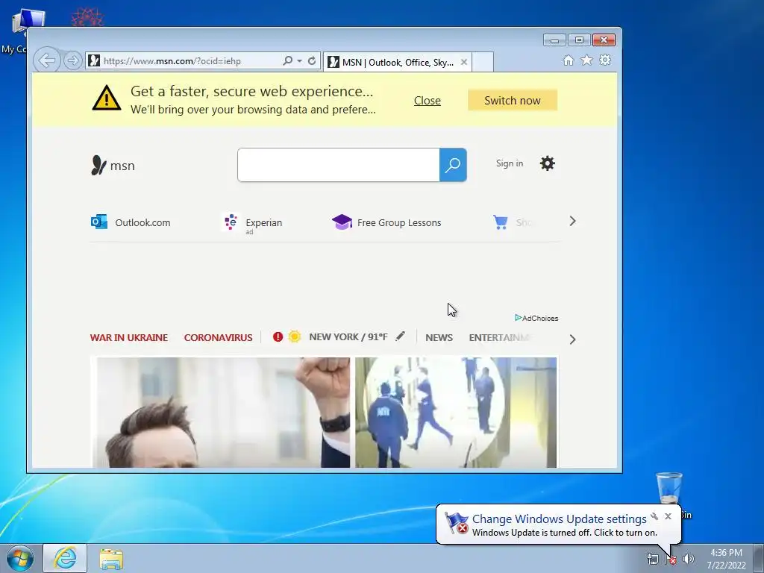
Task: Go back with the browser Back arrow
Action: pyautogui.click(x=47, y=60)
